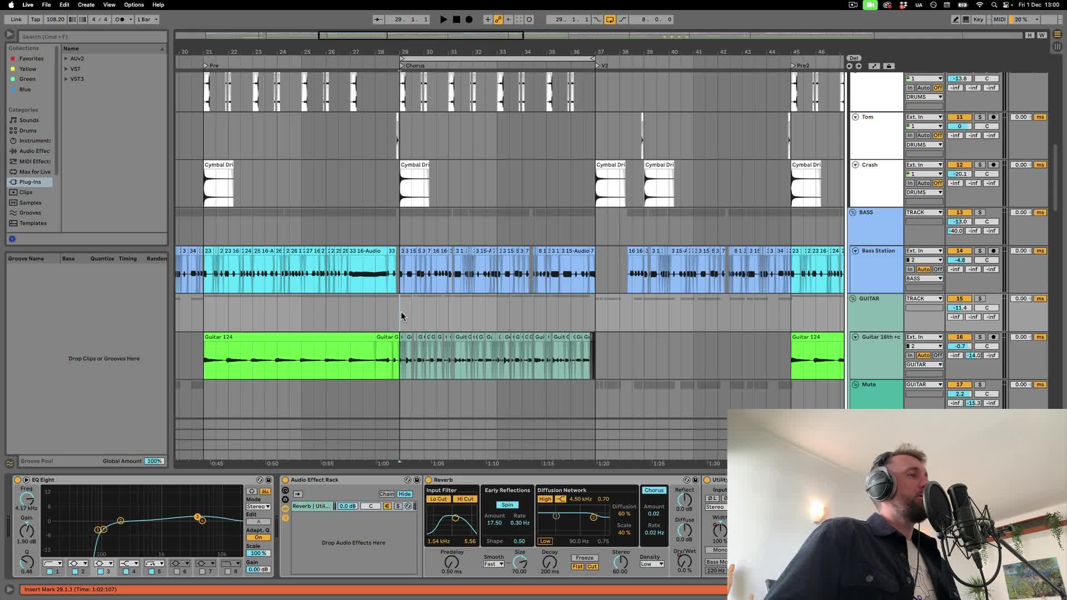This screenshot has height=600, width=1067.
Task: Expand the VST3 plug-ins folder
Action: 66,79
